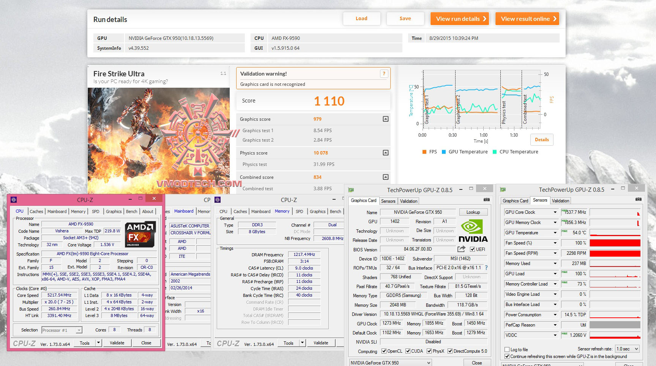Click the question mark beside Bus Interface

[x=486, y=268]
